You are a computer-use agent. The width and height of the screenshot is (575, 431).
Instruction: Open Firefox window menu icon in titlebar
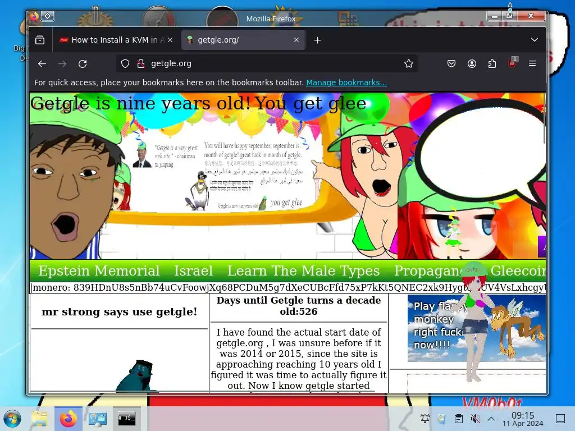[34, 16]
